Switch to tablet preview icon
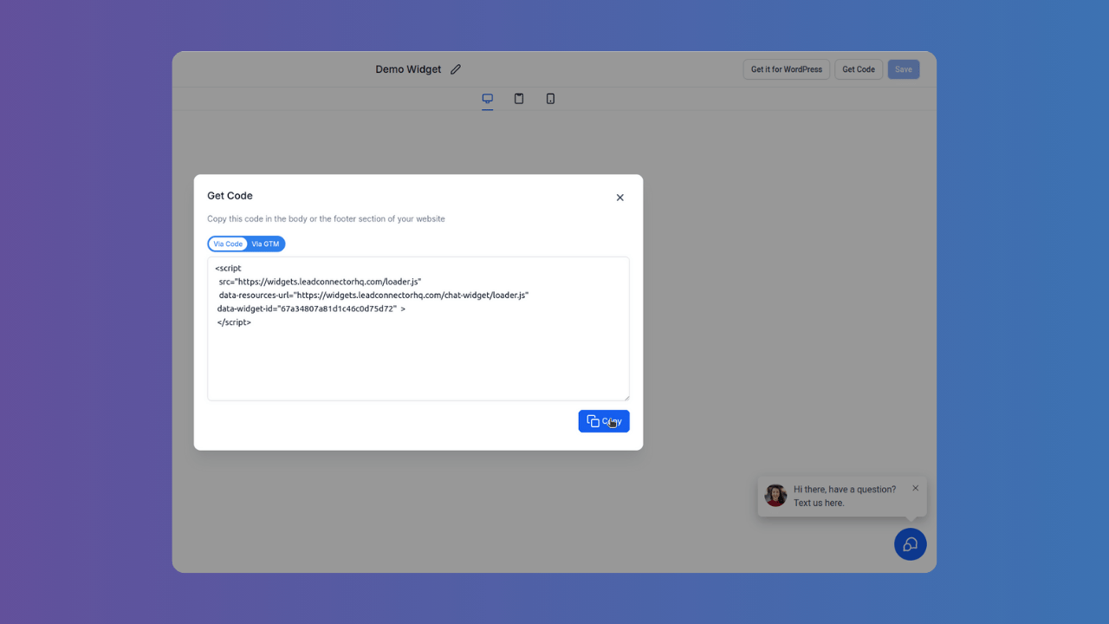This screenshot has width=1109, height=624. click(x=519, y=99)
